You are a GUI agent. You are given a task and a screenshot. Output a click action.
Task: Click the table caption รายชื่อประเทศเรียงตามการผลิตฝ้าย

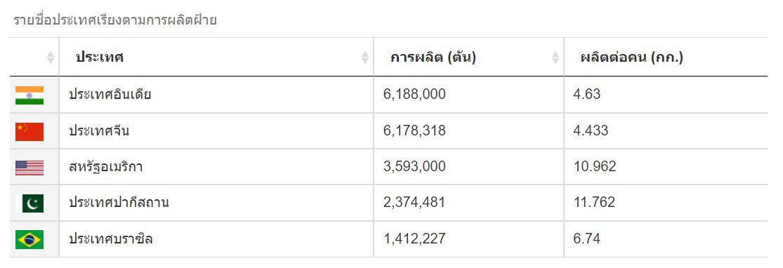click(x=115, y=20)
